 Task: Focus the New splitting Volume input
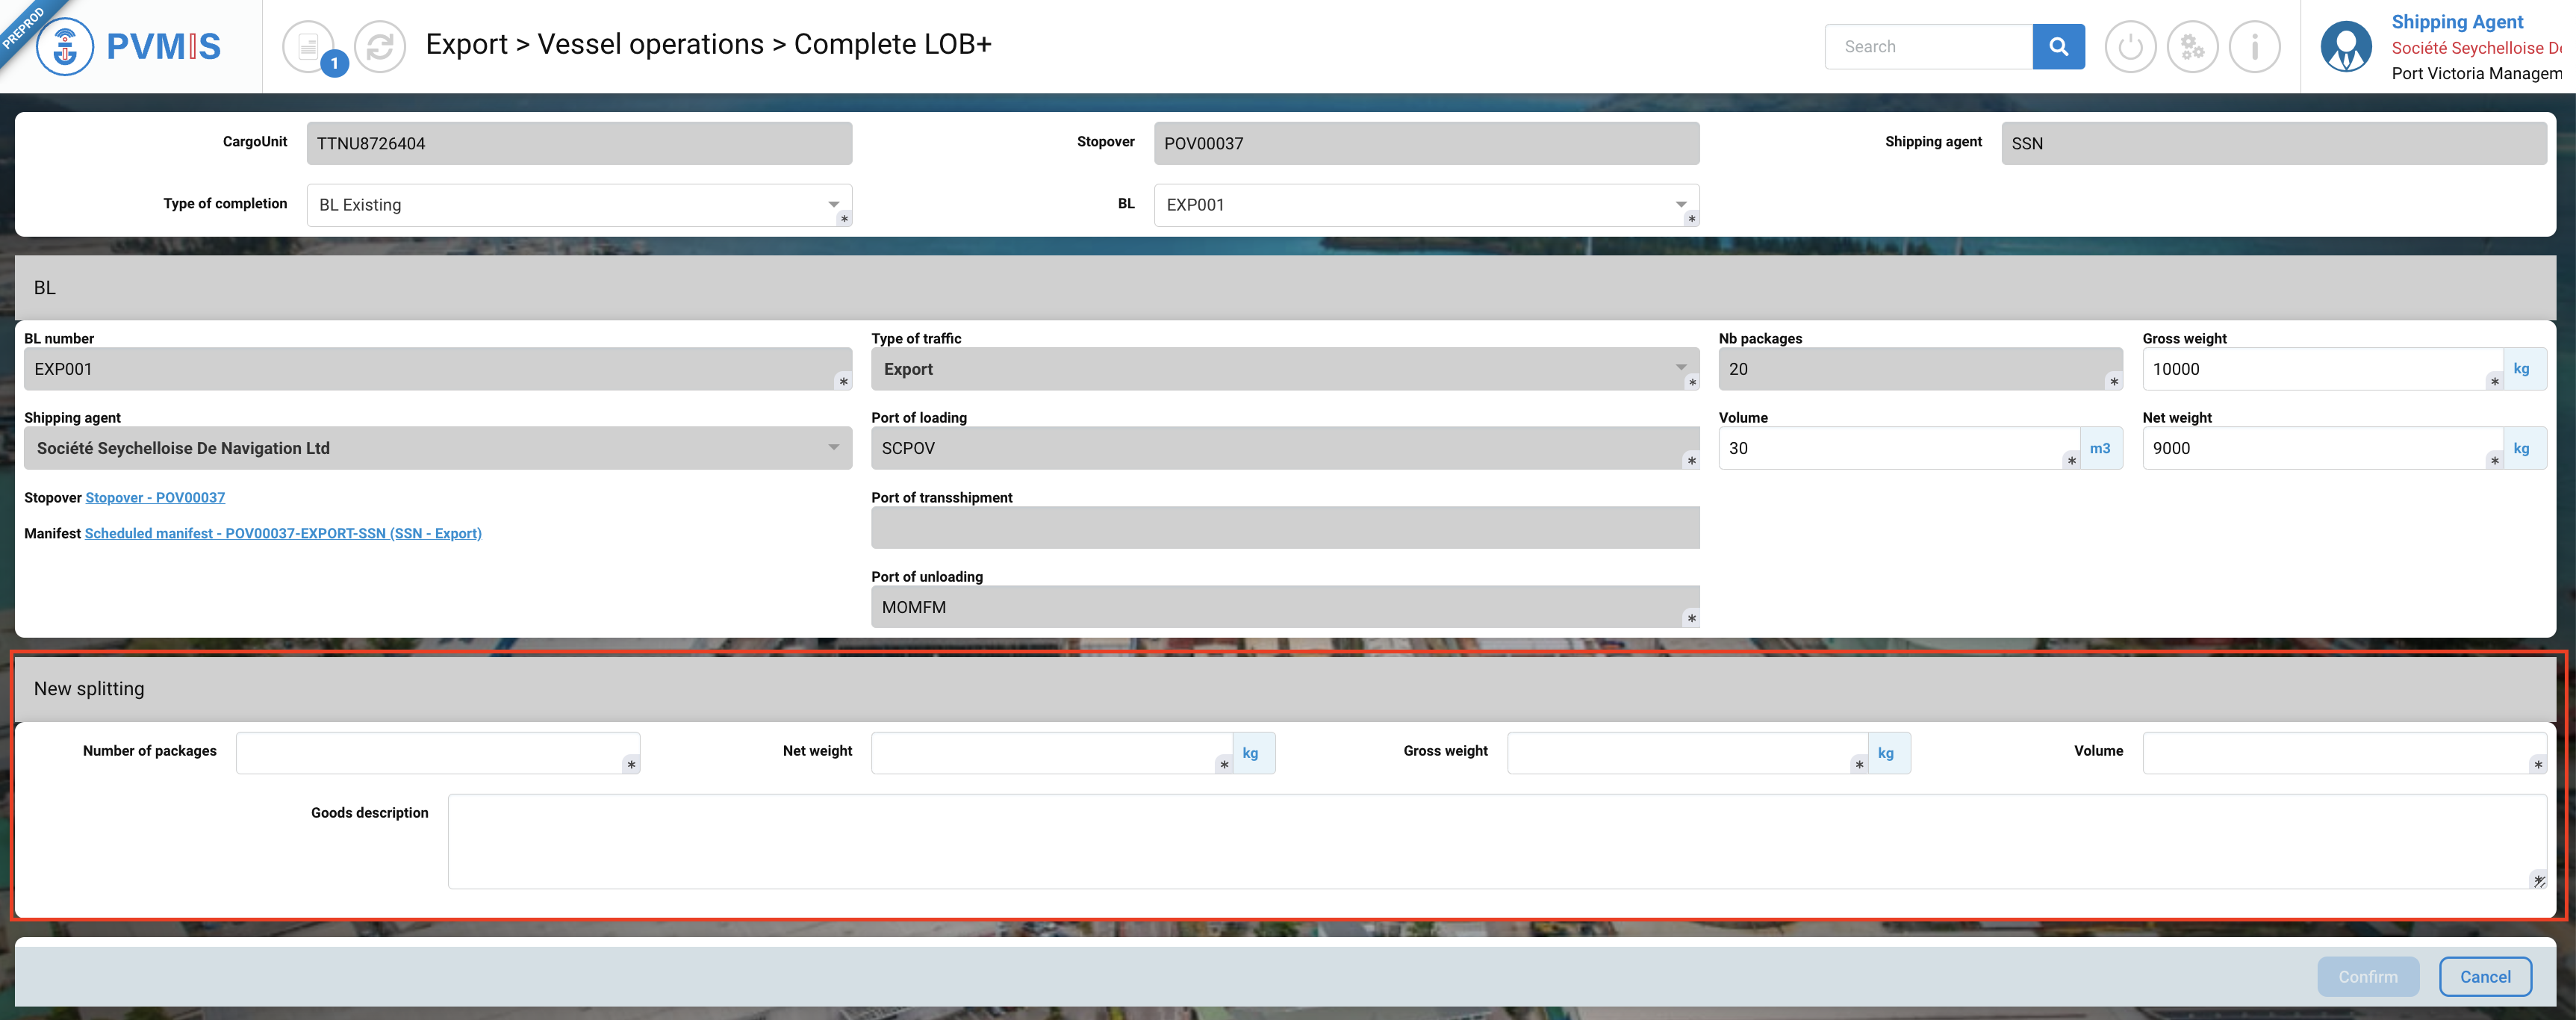coord(2344,753)
